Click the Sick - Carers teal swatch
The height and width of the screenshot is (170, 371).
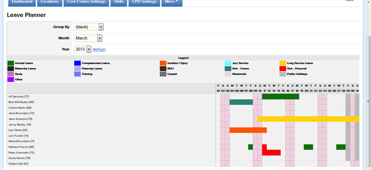click(x=228, y=69)
